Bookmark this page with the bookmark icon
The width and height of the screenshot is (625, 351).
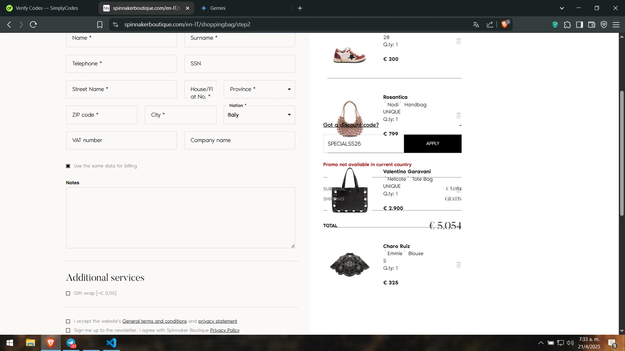pyautogui.click(x=100, y=25)
